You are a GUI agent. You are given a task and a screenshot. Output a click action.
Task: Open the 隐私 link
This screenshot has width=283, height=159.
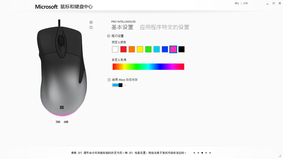tap(237, 3)
